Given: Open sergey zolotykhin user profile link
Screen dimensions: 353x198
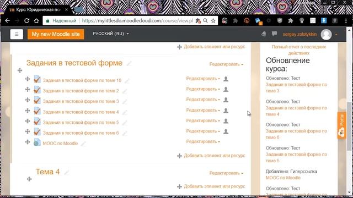Looking at the screenshot, I should coord(299,34).
